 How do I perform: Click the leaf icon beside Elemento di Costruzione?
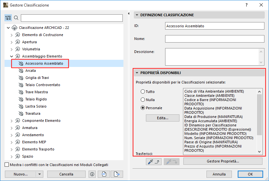click(18, 35)
